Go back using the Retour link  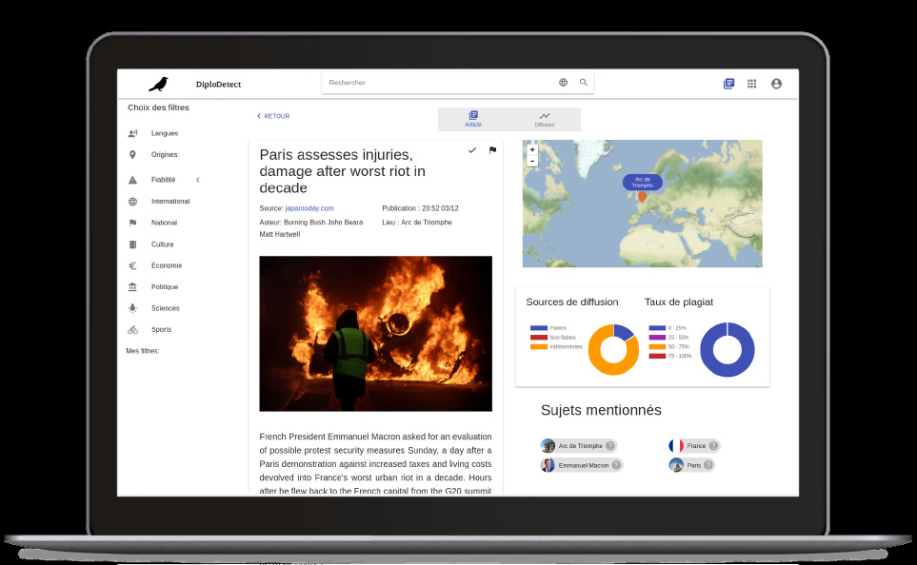(x=273, y=116)
